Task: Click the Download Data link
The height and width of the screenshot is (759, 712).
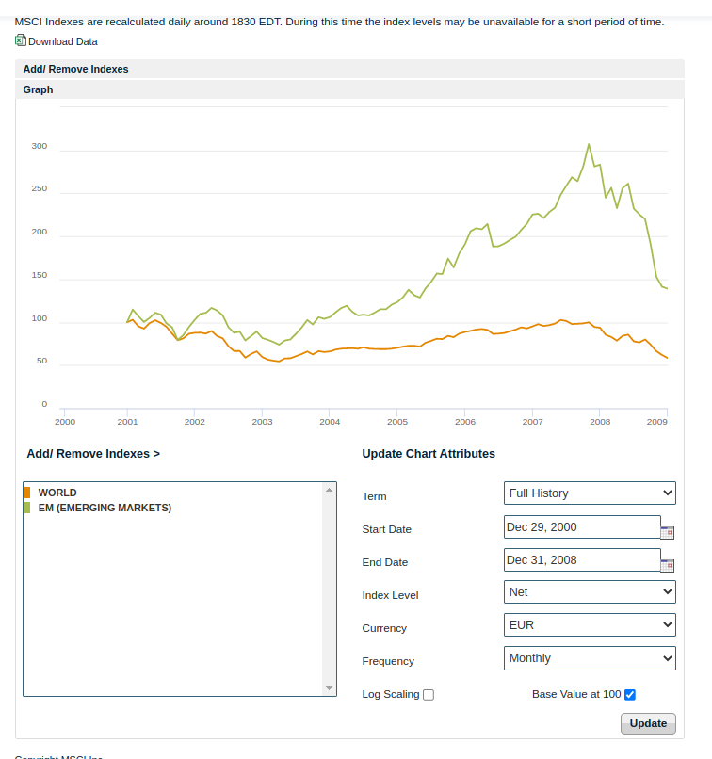Action: pos(62,41)
